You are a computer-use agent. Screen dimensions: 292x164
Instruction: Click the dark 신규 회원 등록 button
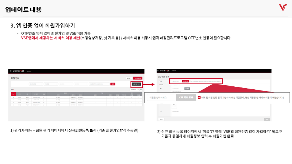136,84
